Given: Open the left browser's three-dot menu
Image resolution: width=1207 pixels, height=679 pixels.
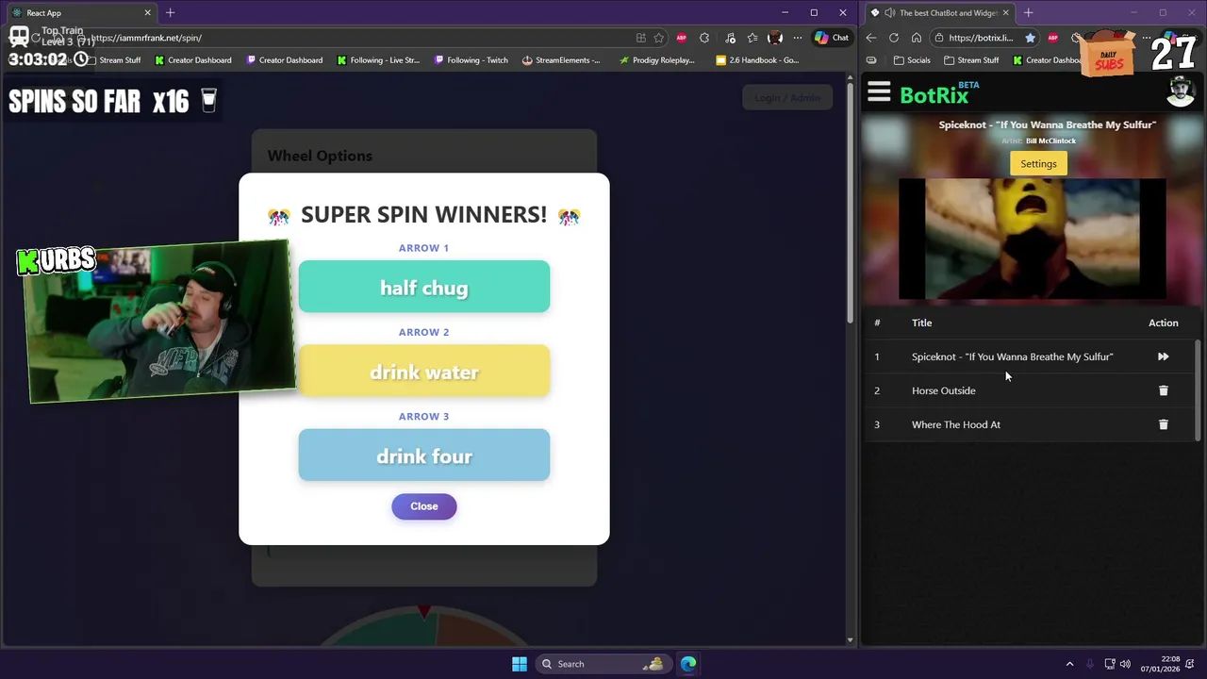Looking at the screenshot, I should pyautogui.click(x=798, y=38).
